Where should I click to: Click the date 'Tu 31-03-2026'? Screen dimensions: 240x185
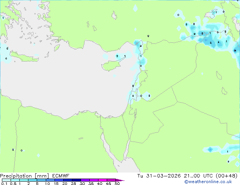[x=159, y=176]
